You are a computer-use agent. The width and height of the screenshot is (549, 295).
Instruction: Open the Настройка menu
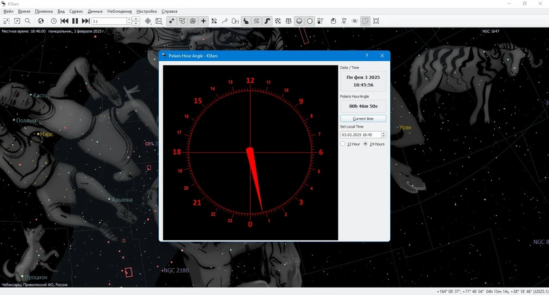tap(146, 11)
